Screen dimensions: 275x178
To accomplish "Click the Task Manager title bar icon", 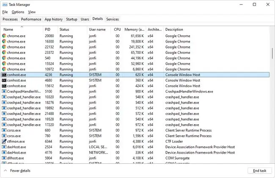I will (5, 5).
